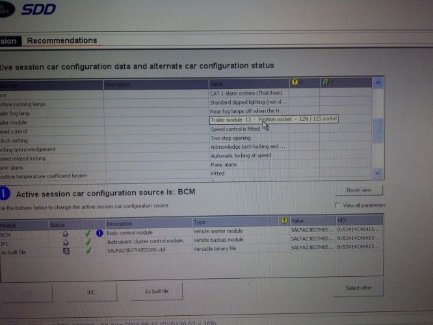Image resolution: width=433 pixels, height=325 pixels.
Task: Select 'Acknowledge both locking and ...' value
Action: (248, 147)
